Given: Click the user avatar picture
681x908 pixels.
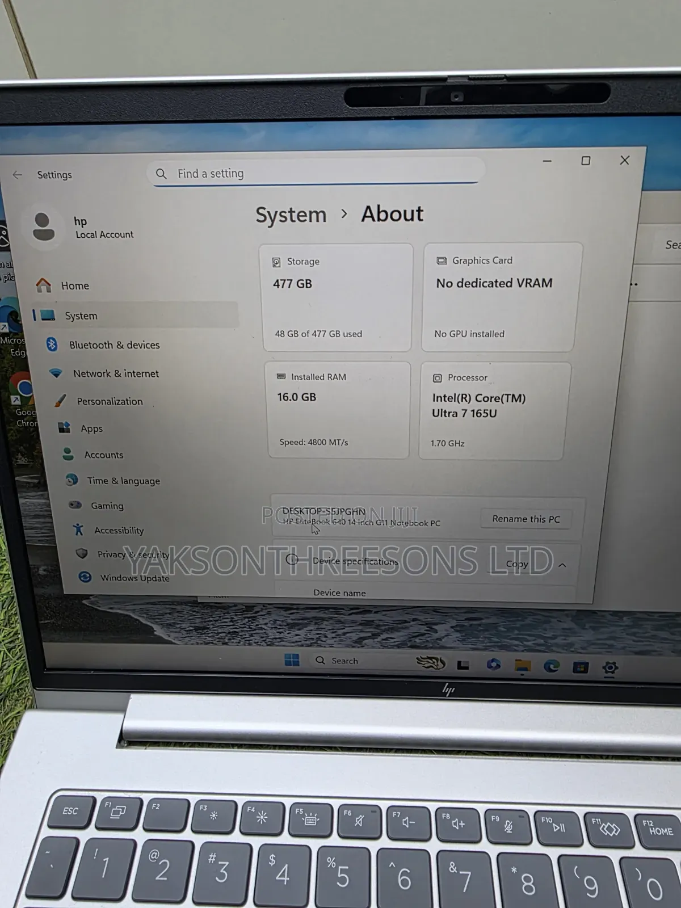Looking at the screenshot, I should 44,226.
